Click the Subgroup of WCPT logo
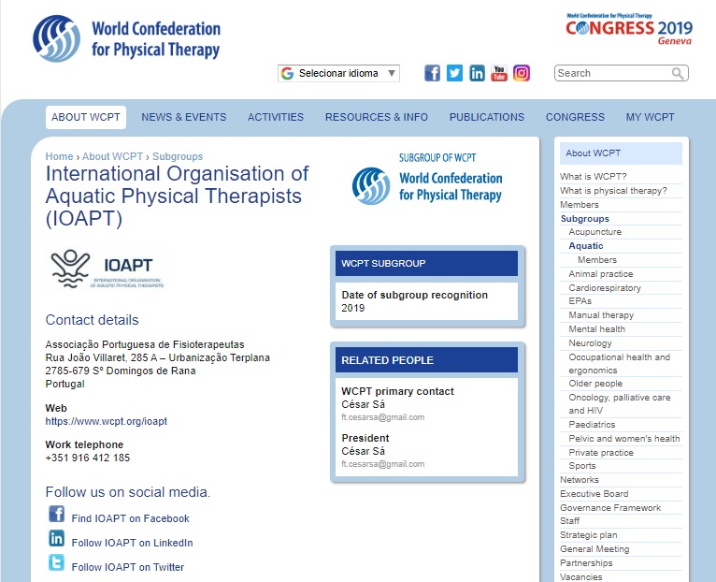Screen dimensions: 716x582 point(427,179)
